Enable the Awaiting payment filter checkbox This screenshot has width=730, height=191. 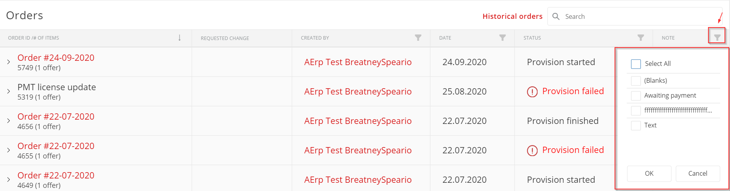pos(636,96)
